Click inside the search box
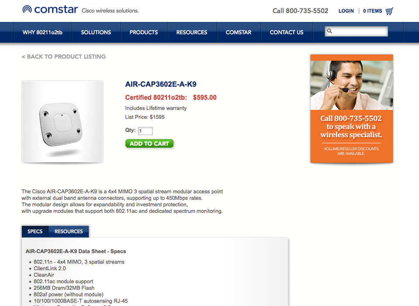The image size is (419, 306). click(357, 31)
